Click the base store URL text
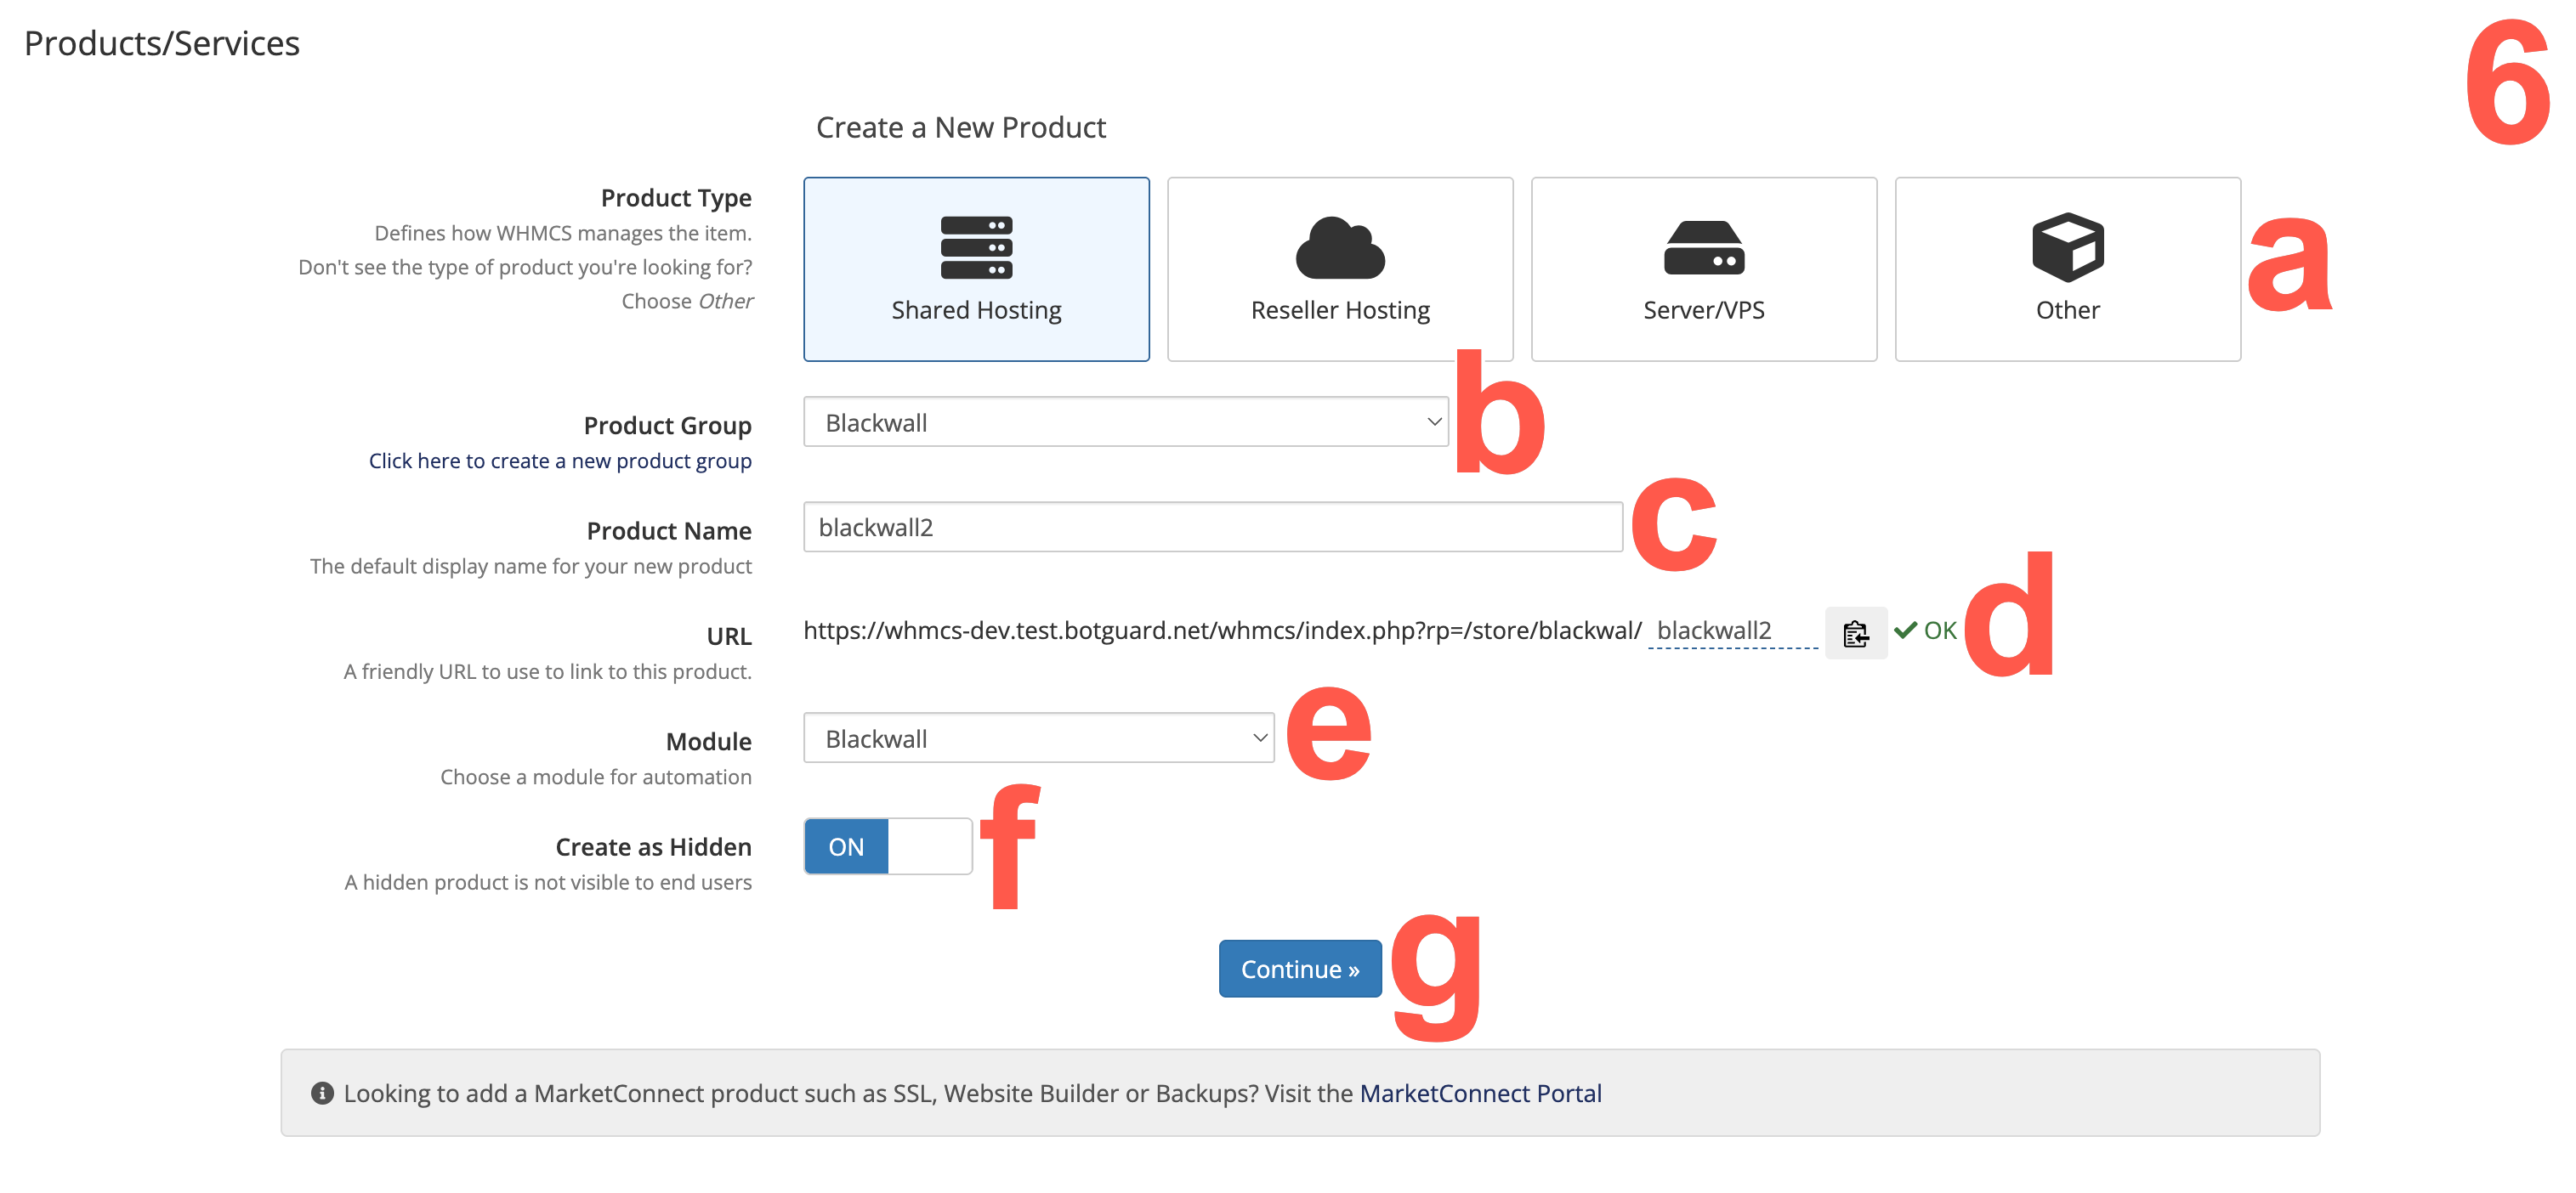 click(x=1222, y=630)
